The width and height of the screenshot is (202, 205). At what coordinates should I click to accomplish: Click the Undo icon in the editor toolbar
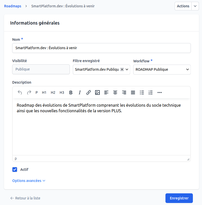[x=20, y=92]
